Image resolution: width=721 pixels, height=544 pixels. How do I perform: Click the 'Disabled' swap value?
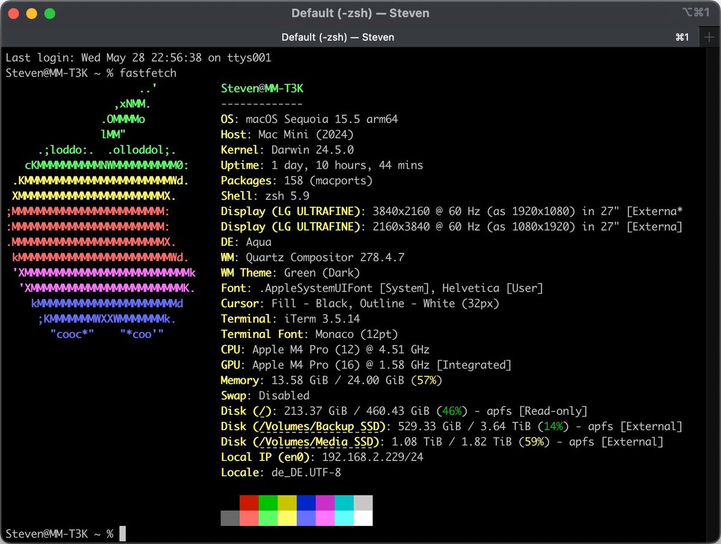(x=284, y=396)
